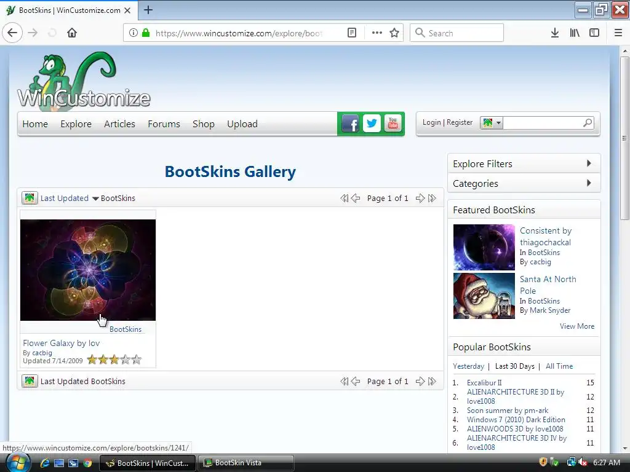Click the gallery icon beside Last Updated at top
This screenshot has height=472, width=630.
point(30,198)
